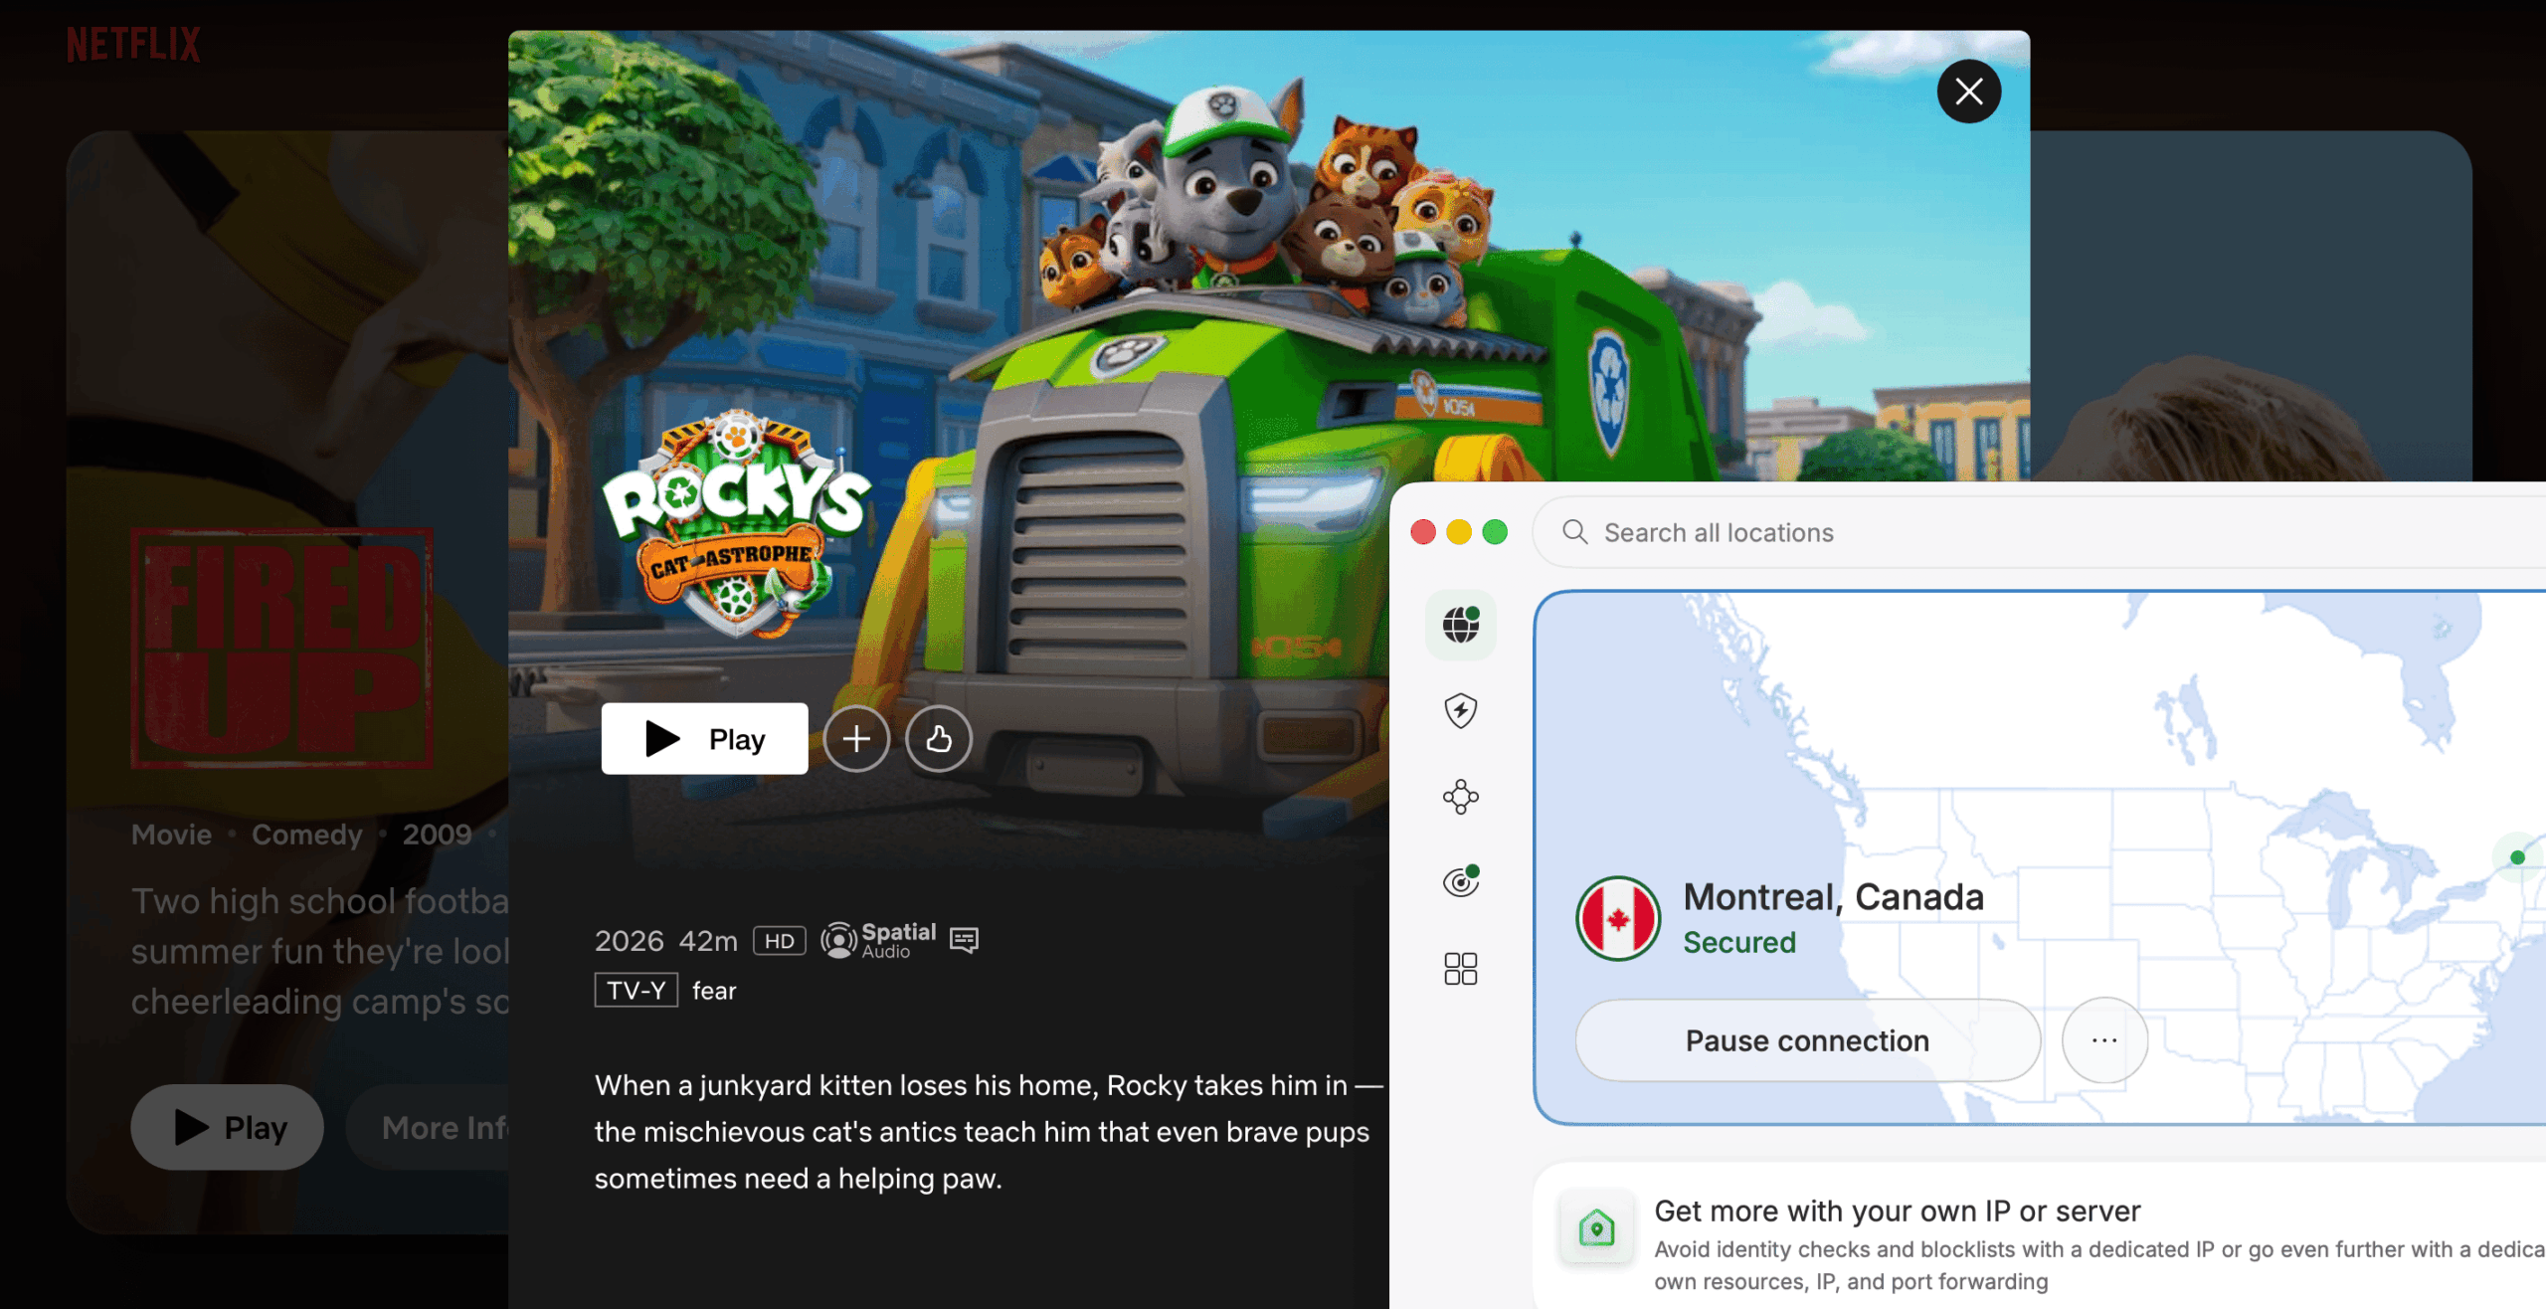Play Rocky's Cat-astrophe from the modal
Viewport: 2546px width, 1309px height.
704,738
